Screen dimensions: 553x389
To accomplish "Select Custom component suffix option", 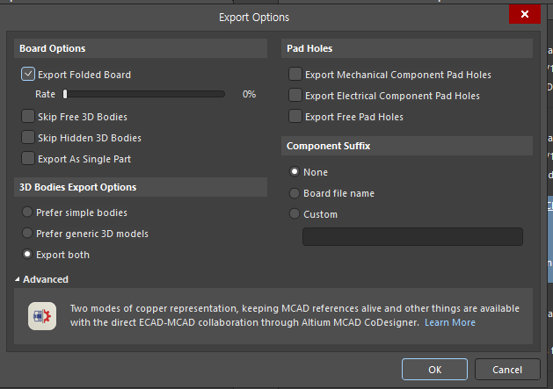I will point(295,213).
